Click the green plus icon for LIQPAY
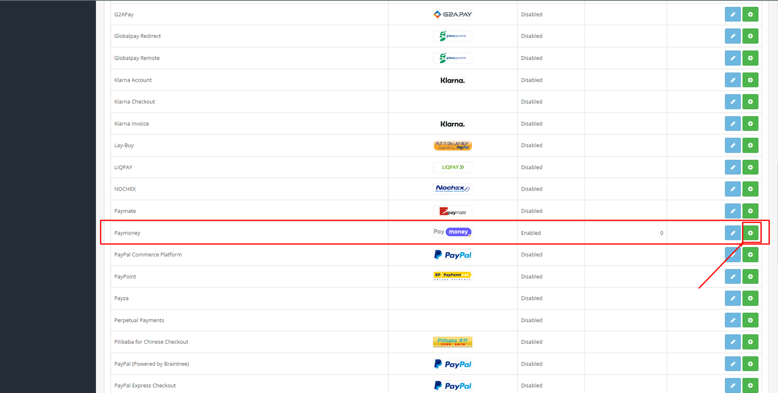 point(750,167)
